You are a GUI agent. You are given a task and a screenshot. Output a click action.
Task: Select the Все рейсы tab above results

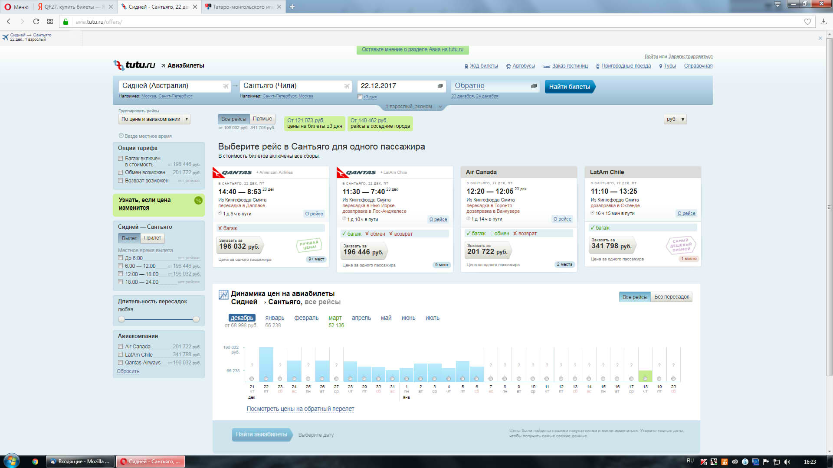point(234,119)
